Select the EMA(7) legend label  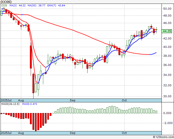click(x=52, y=6)
